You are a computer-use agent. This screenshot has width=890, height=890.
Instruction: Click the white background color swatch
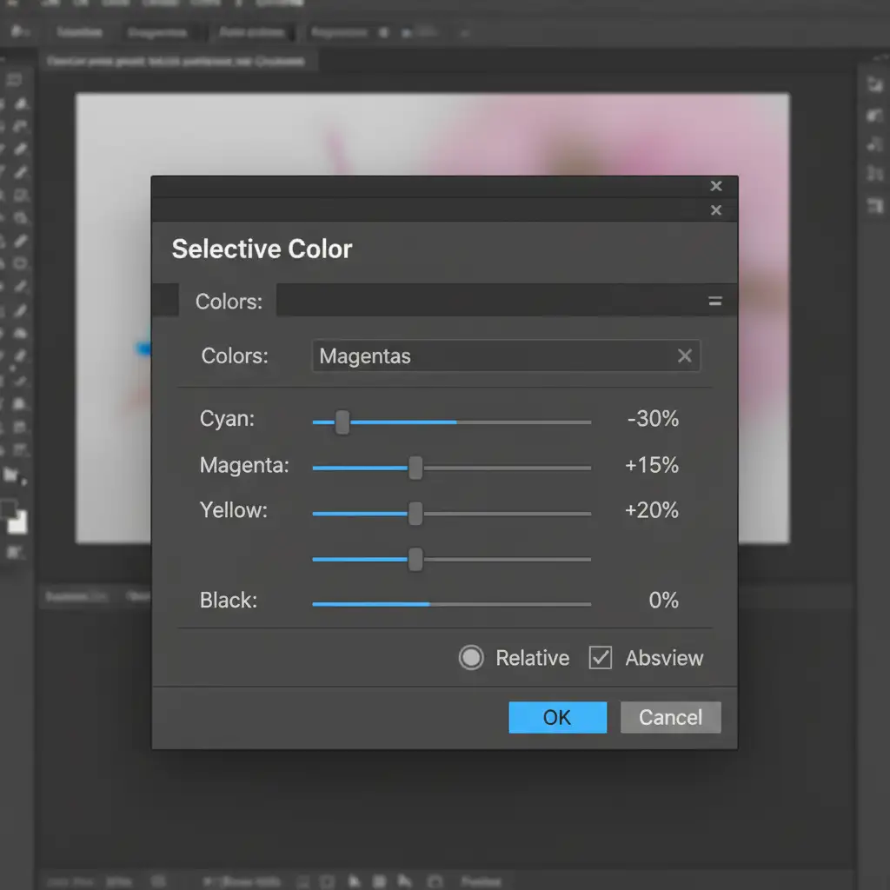pos(18,523)
